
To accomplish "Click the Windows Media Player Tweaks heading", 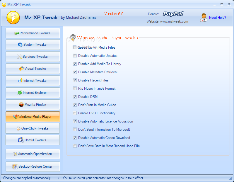I will pyautogui.click(x=107, y=38).
